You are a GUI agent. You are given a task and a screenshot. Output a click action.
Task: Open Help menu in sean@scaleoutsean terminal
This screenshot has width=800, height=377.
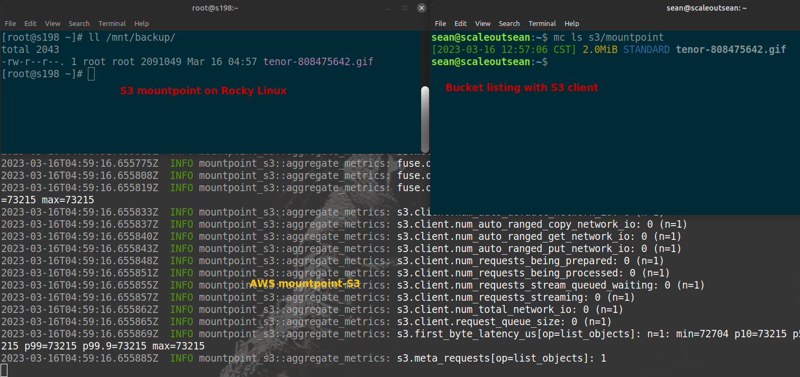click(571, 23)
